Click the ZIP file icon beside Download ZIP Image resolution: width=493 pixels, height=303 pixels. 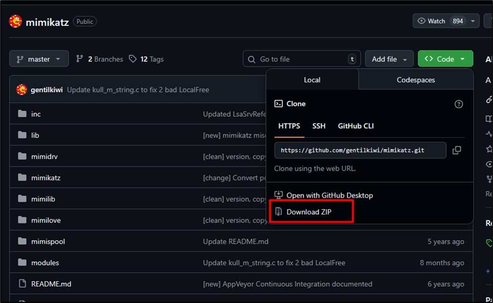278,211
